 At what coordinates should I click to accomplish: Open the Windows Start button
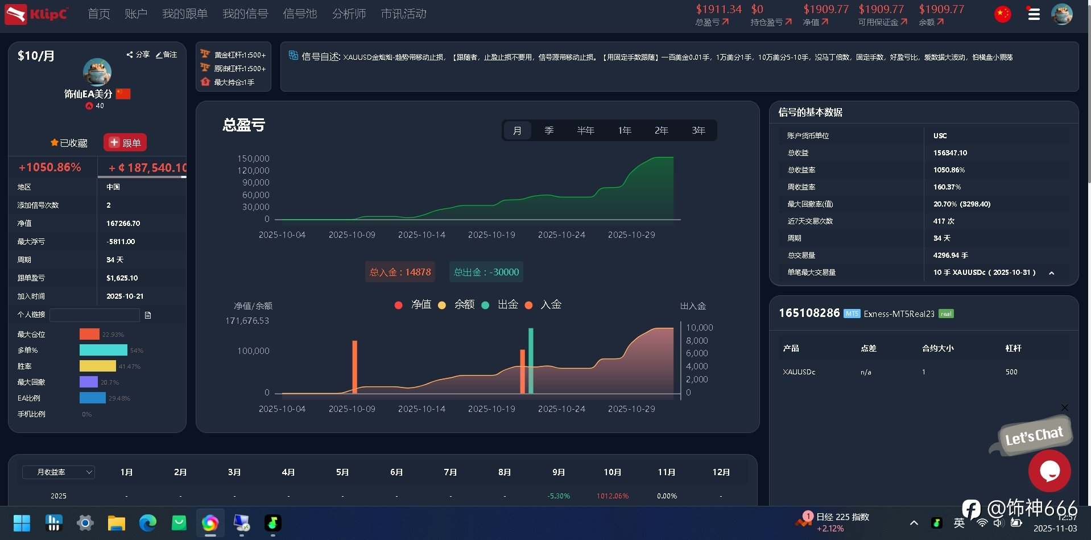click(22, 523)
